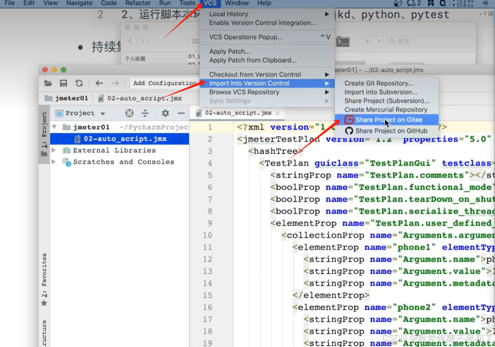Open the View menu
This screenshot has height=347, width=495.
(51, 3)
